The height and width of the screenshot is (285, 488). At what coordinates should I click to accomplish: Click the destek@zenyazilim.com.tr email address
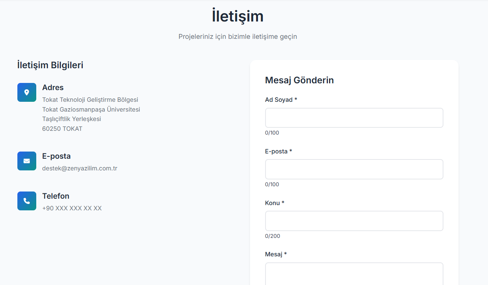tap(80, 169)
